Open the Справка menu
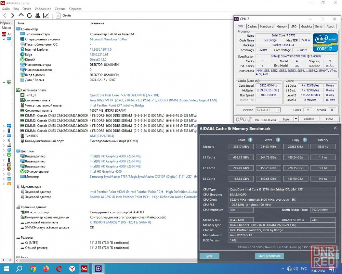 click(75, 9)
